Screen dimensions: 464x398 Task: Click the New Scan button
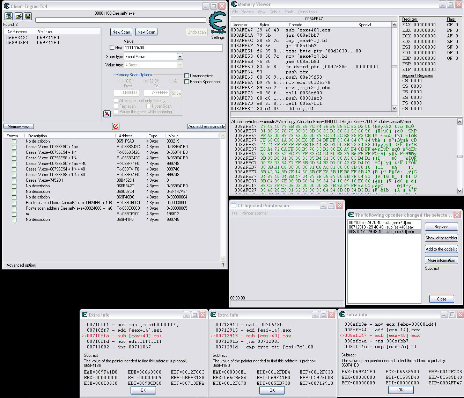click(x=121, y=32)
